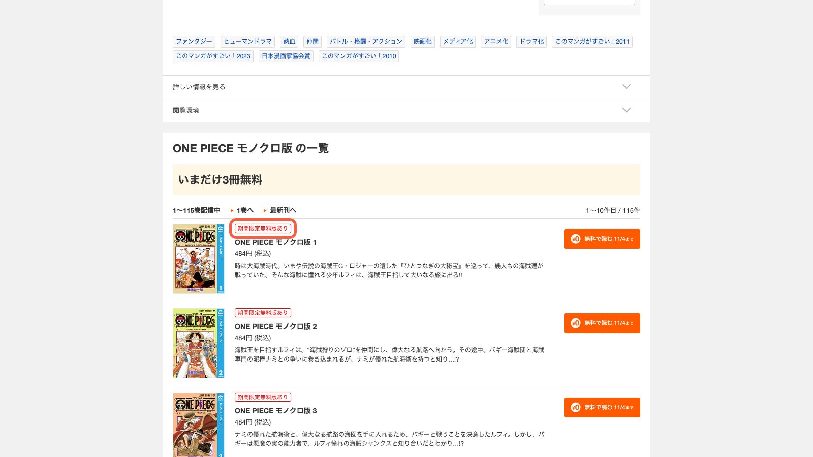Click the 映画化 tag

pyautogui.click(x=423, y=42)
